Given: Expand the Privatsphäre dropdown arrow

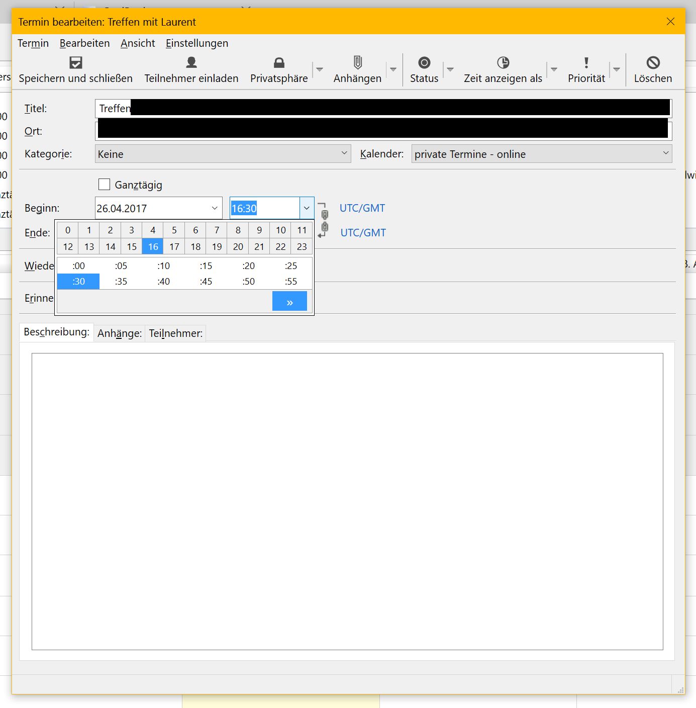Looking at the screenshot, I should tap(320, 69).
